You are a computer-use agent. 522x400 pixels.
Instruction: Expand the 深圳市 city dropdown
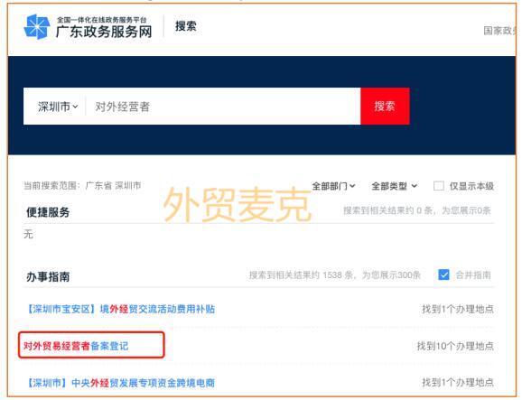click(x=58, y=107)
